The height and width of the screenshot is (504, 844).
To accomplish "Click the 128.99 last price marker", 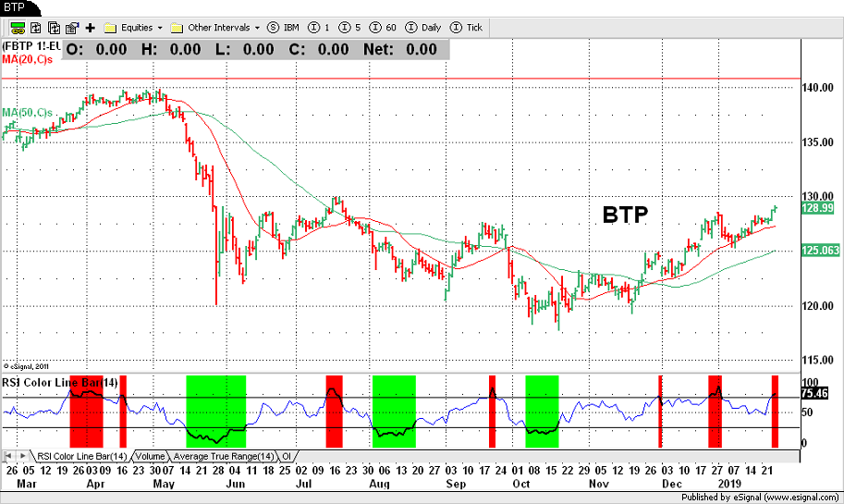I will [817, 208].
